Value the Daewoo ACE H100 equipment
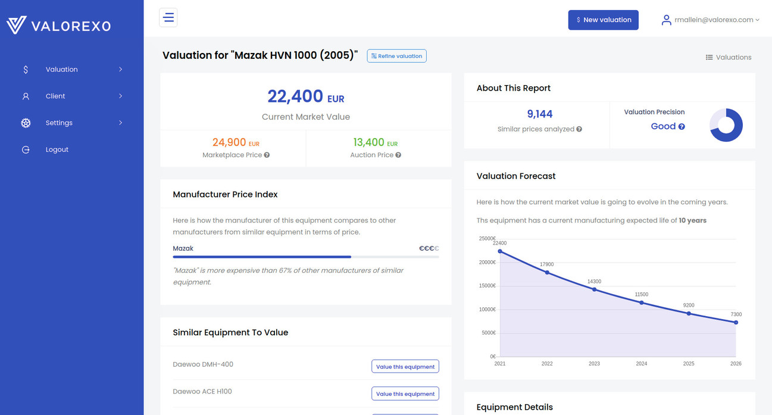 coord(405,394)
